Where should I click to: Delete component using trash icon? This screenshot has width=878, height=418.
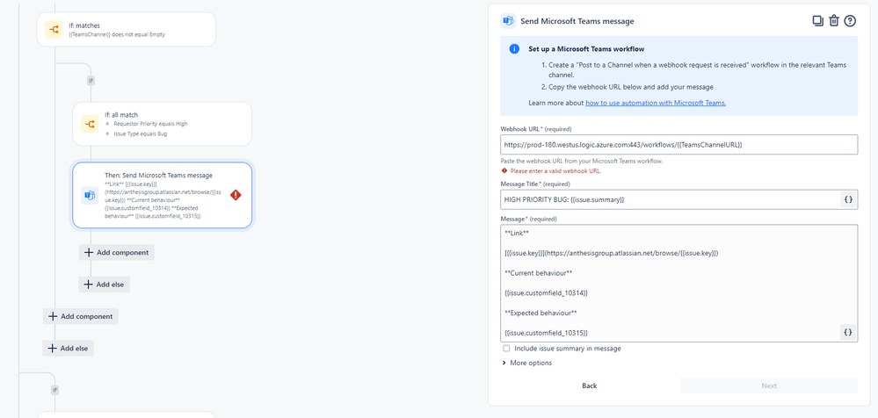[x=834, y=21]
